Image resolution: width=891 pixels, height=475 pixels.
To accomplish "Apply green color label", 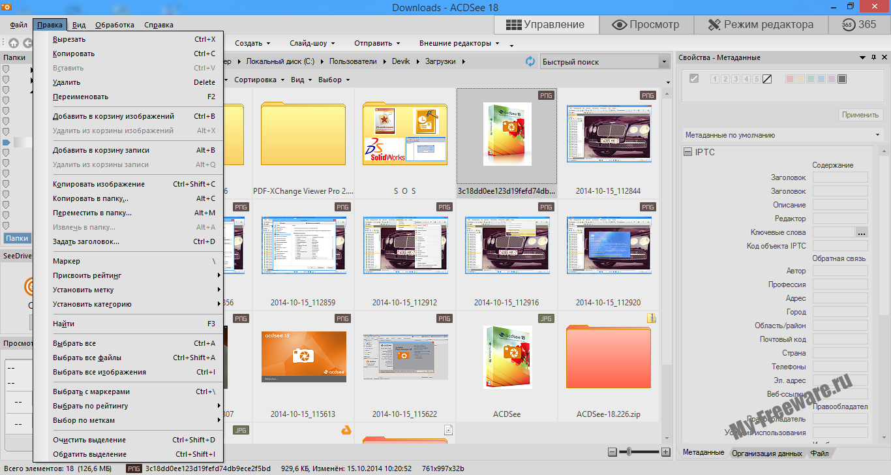I will pos(810,79).
